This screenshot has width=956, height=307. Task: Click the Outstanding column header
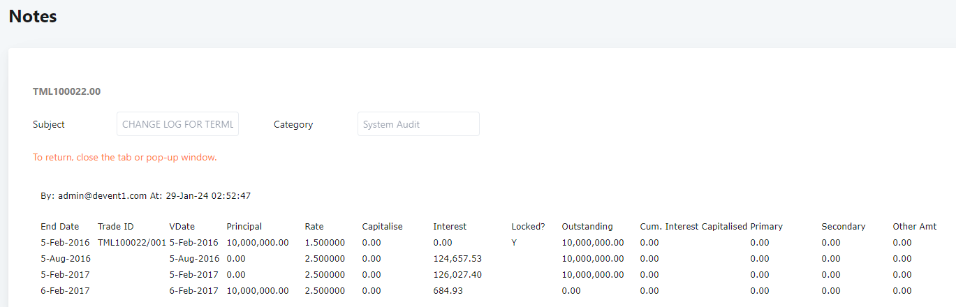coord(587,227)
